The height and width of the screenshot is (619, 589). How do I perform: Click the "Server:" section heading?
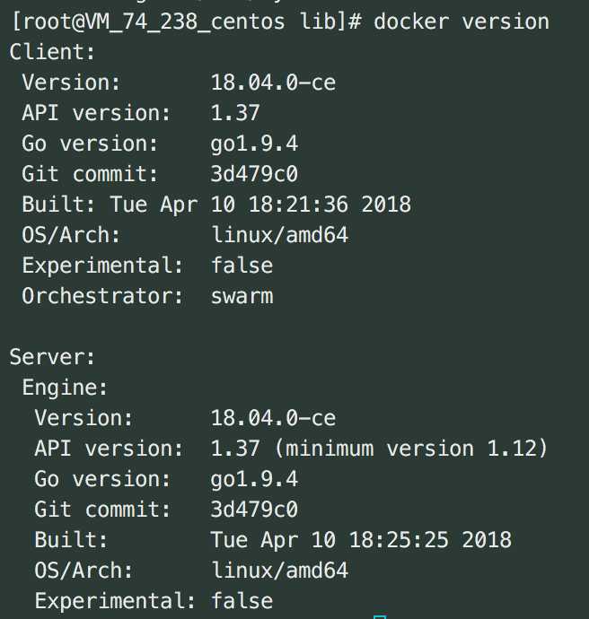(x=52, y=357)
